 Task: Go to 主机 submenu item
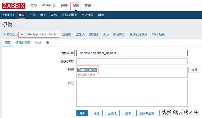click(32, 15)
